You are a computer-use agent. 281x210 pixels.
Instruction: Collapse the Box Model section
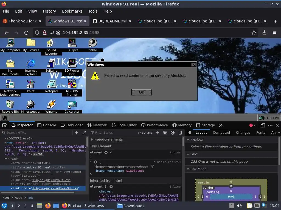pos(188,169)
